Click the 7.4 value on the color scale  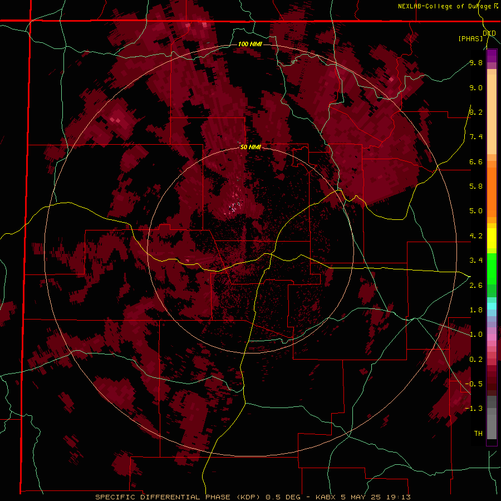[x=476, y=137]
